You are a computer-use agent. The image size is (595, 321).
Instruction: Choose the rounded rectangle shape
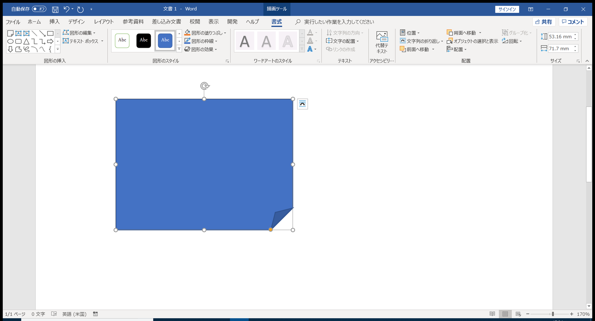tap(19, 41)
